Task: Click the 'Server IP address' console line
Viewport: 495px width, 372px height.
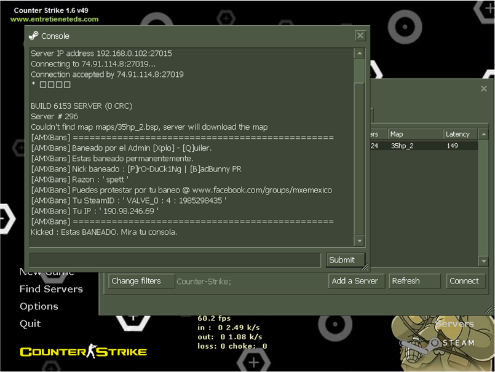Action: [101, 53]
